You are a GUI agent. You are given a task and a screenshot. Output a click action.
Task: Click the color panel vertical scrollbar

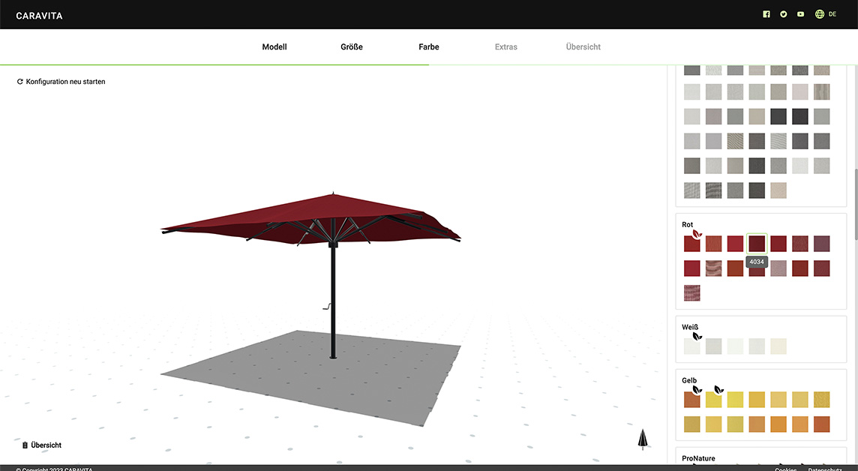pyautogui.click(x=855, y=205)
